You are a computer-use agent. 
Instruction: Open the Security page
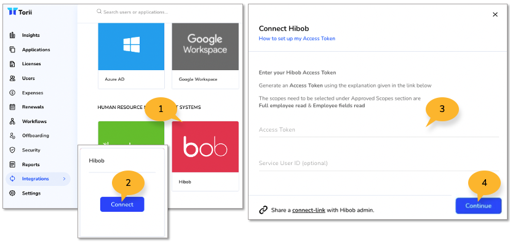coord(31,150)
